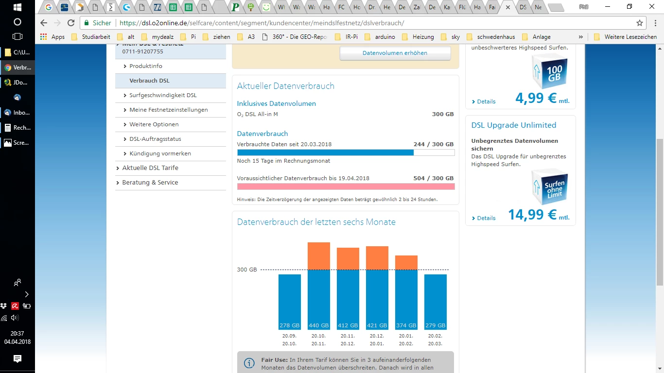The image size is (664, 373).
Task: Bookmark this page with the star icon
Action: (x=640, y=23)
